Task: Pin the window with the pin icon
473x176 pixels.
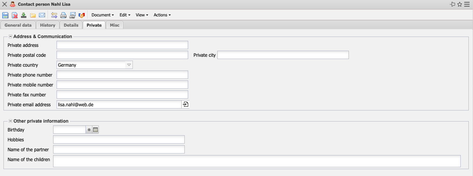Action: click(453, 5)
